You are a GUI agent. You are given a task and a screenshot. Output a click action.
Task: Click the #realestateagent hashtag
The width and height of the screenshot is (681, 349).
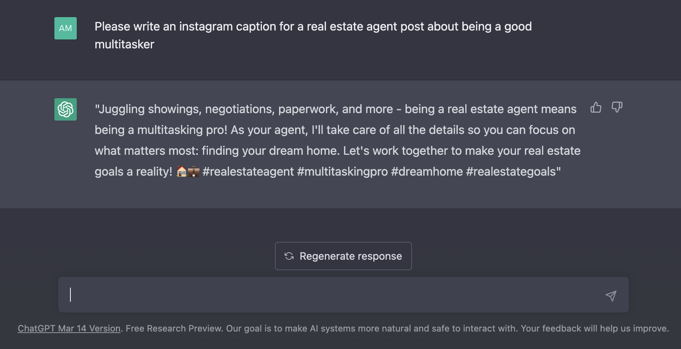[248, 172]
